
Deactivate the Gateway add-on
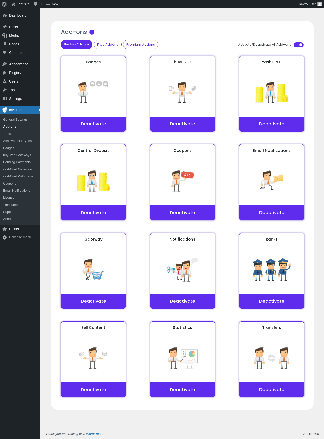coord(93,301)
